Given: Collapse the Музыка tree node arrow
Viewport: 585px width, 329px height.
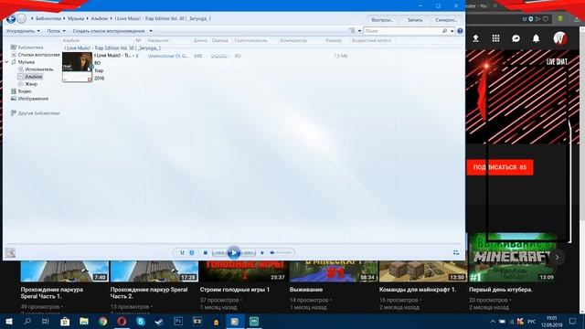Looking at the screenshot, I should [x=6, y=62].
